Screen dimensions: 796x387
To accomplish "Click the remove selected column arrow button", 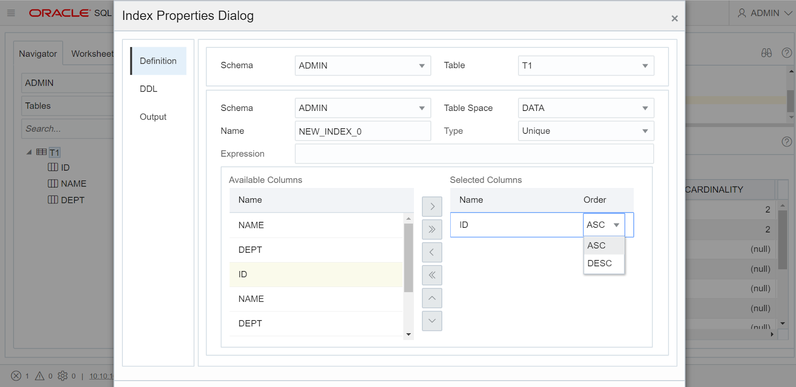I will click(x=432, y=252).
